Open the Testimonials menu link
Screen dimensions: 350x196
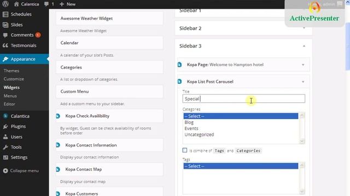click(x=24, y=45)
